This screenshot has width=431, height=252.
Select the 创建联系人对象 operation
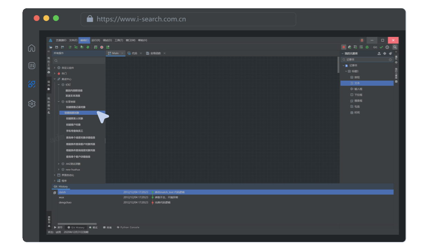(75, 119)
